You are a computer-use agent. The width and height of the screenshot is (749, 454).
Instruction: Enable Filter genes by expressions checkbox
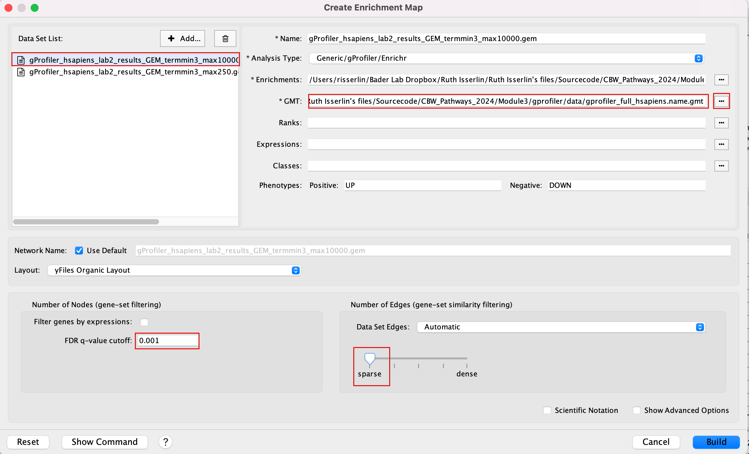144,322
